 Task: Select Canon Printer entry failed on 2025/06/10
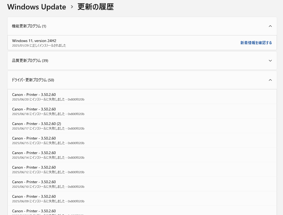click(142, 184)
